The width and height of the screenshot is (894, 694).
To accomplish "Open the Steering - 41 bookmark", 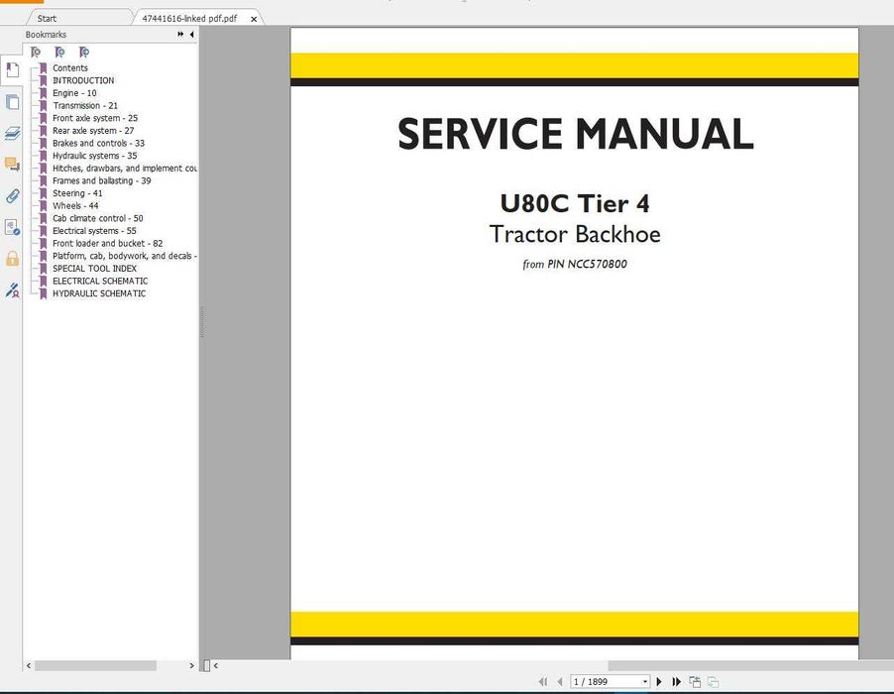I will (x=77, y=193).
